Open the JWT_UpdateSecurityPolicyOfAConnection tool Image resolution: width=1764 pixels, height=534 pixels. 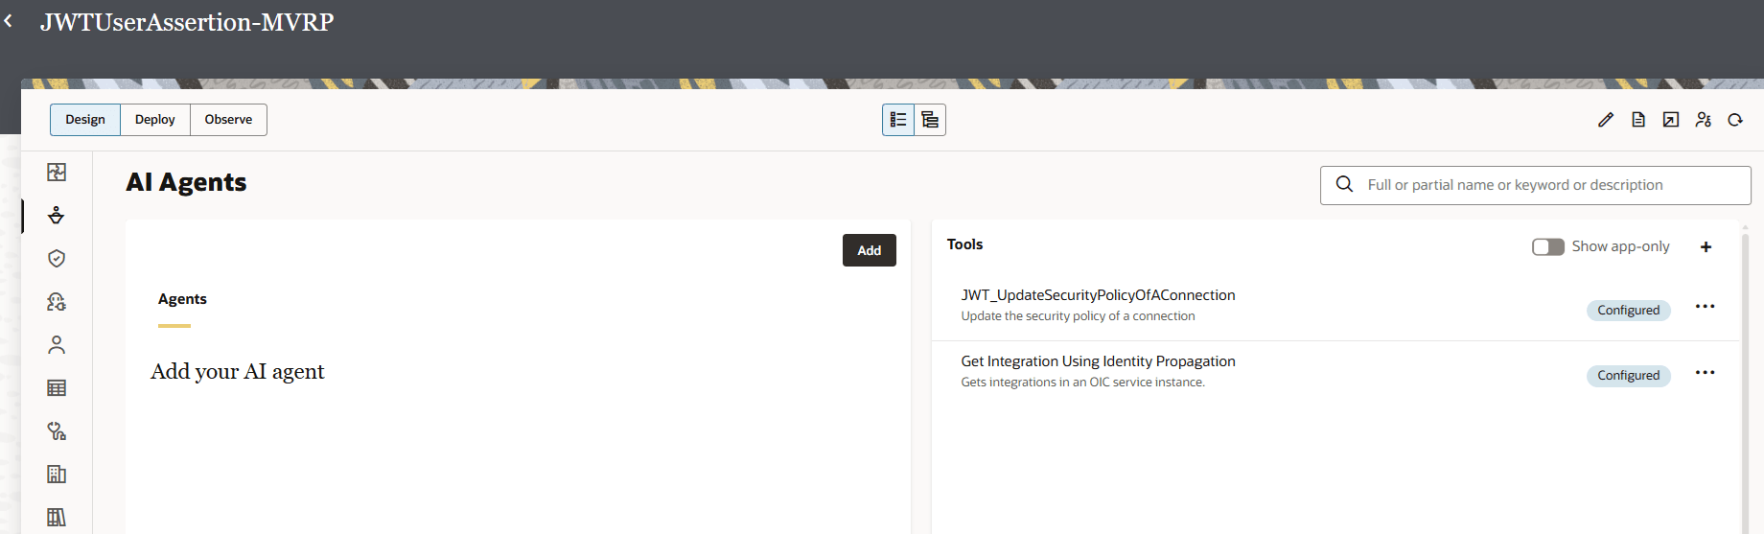point(1098,295)
